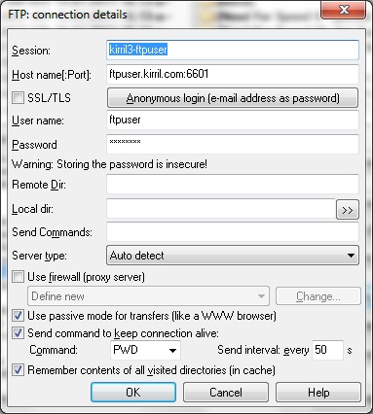Click the >> browse button for Local dir

[347, 210]
